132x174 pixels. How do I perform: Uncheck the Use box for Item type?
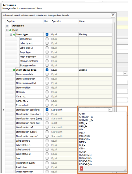click(47, 35)
